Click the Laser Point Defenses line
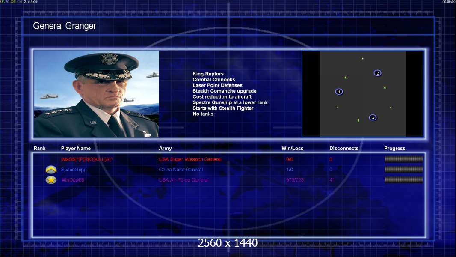456x257 pixels. click(x=218, y=85)
